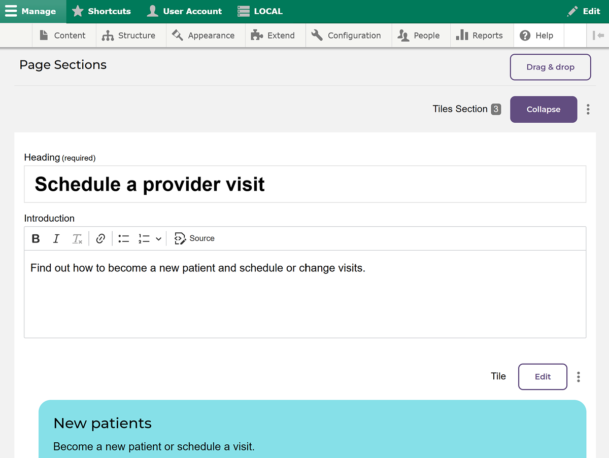Click the Introduction field label
Image resolution: width=609 pixels, height=458 pixels.
point(49,219)
